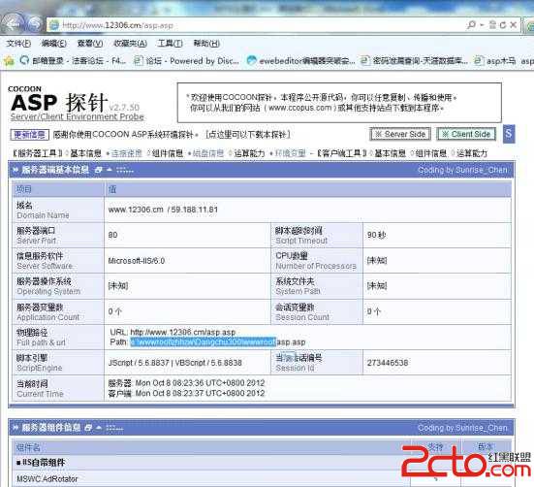The height and width of the screenshot is (487, 534).
Task: Open the 工具(T) menu
Action: (x=170, y=44)
